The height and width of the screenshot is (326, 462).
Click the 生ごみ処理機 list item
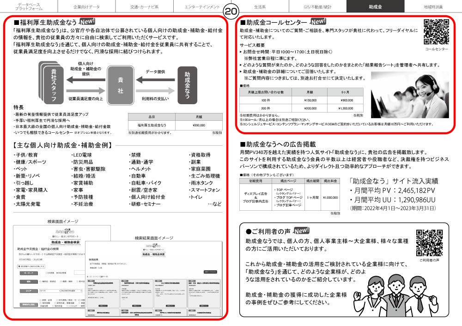click(x=204, y=176)
